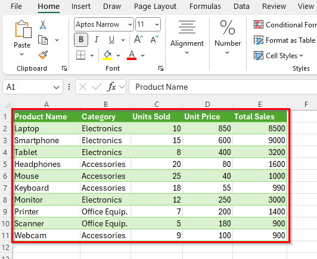This screenshot has height=259, width=317.
Task: Click the Select All corner triangle
Action: click(x=7, y=105)
